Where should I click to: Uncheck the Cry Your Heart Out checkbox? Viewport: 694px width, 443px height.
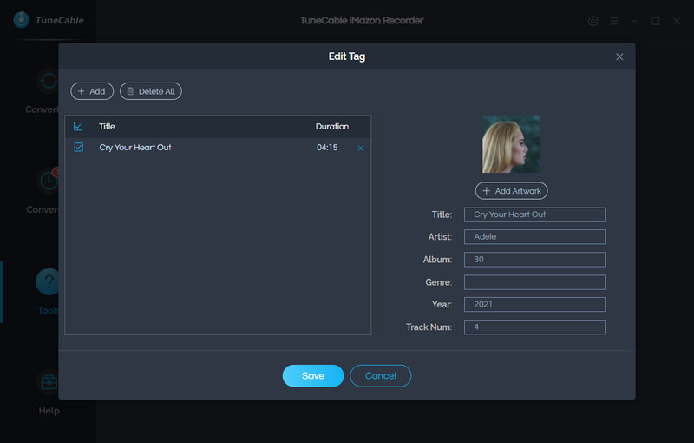(79, 147)
